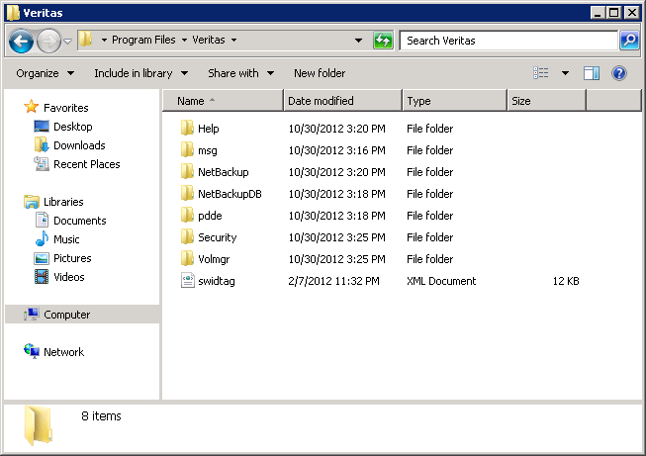Click the pdde folder icon
This screenshot has height=456, width=646.
(x=187, y=216)
